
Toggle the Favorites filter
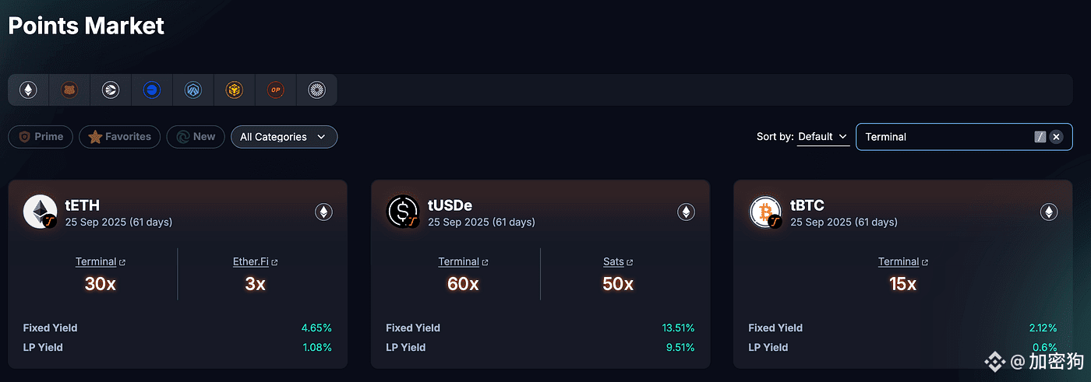120,137
